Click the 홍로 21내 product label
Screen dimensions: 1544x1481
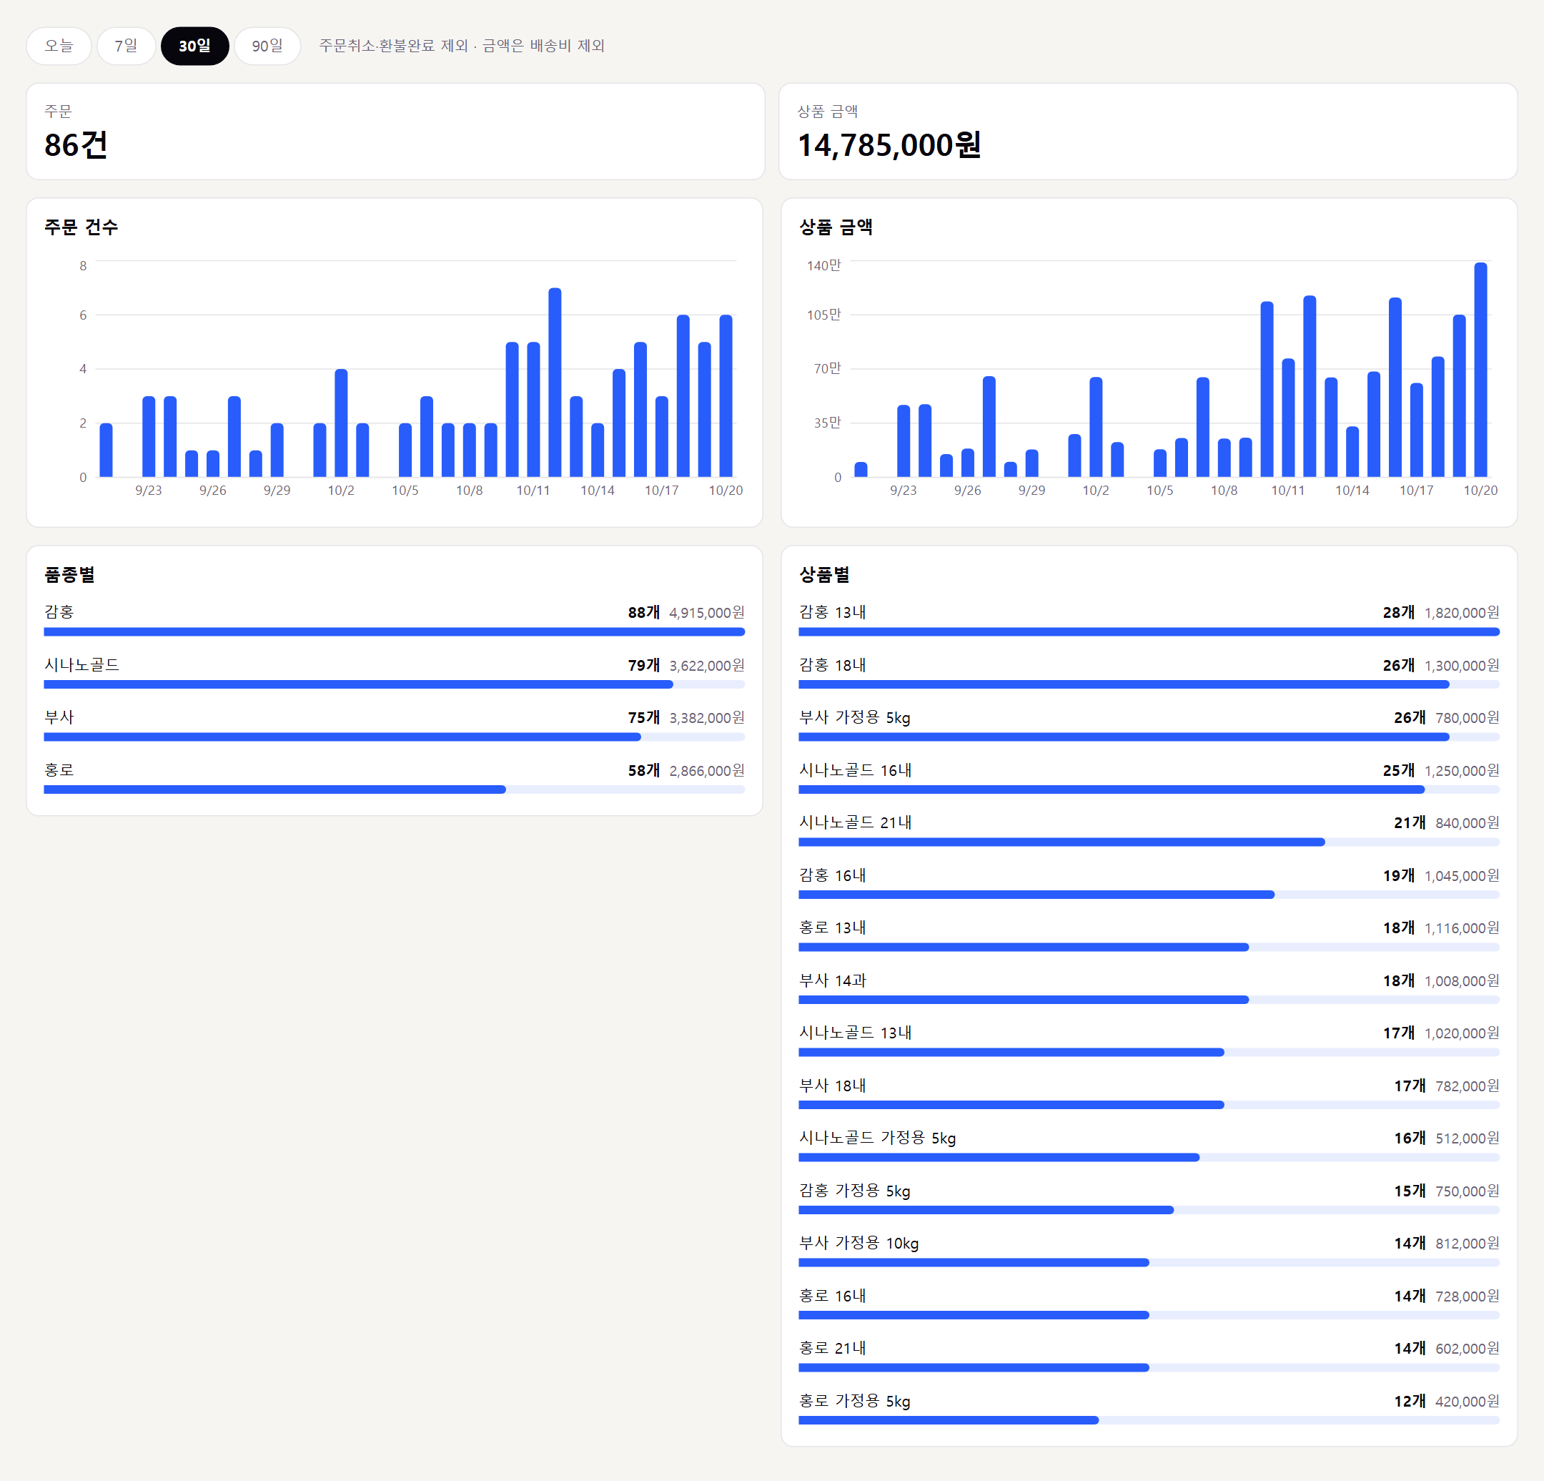833,1348
